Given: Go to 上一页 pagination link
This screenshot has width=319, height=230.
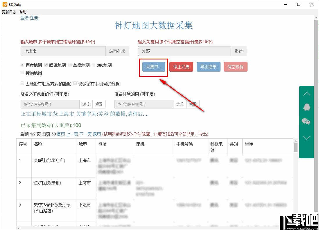Looking at the screenshot, I should 72,134.
